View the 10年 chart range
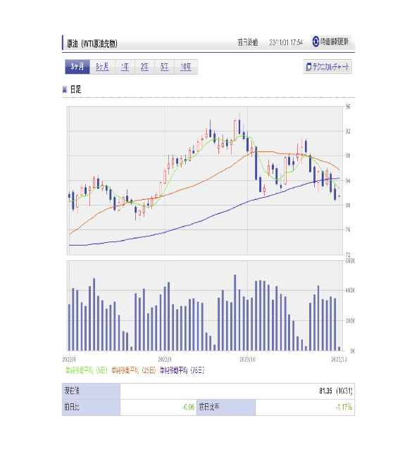419x461 pixels. [x=186, y=67]
